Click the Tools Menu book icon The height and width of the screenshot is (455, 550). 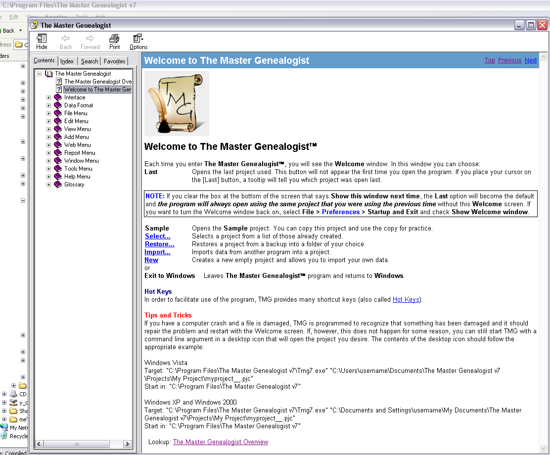pyautogui.click(x=58, y=169)
